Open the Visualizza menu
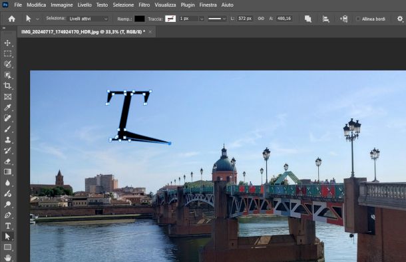This screenshot has height=262, width=406. pyautogui.click(x=166, y=5)
